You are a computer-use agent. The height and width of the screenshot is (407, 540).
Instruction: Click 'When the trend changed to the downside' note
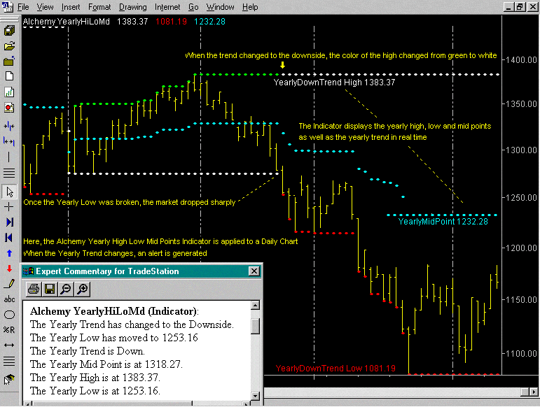click(340, 56)
